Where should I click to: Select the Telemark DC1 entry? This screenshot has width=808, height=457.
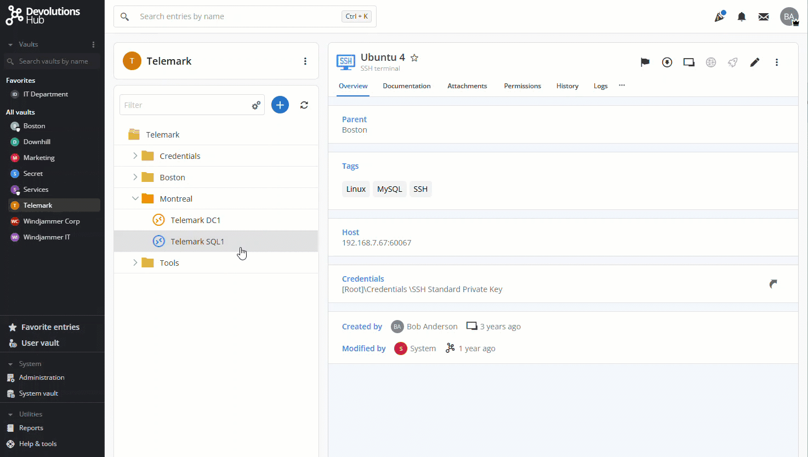[195, 220]
